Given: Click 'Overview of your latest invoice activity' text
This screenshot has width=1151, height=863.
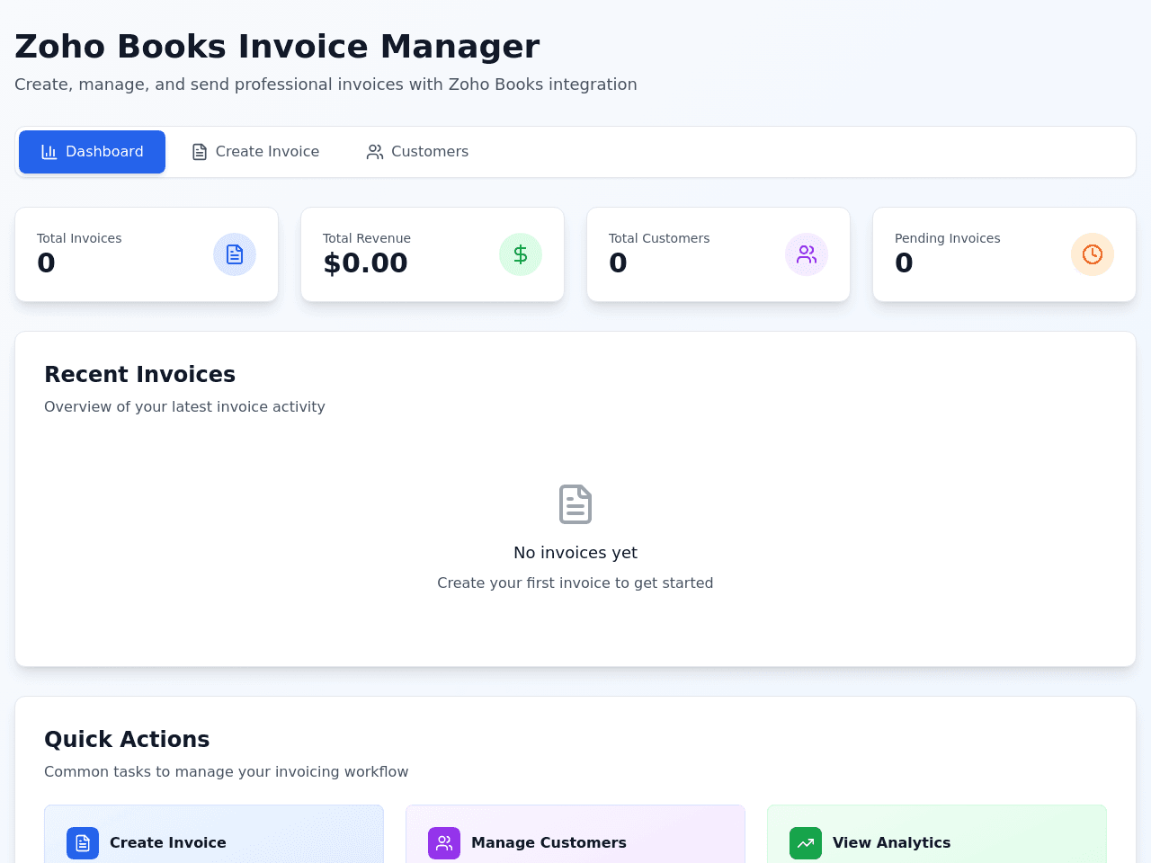Looking at the screenshot, I should click(x=184, y=406).
